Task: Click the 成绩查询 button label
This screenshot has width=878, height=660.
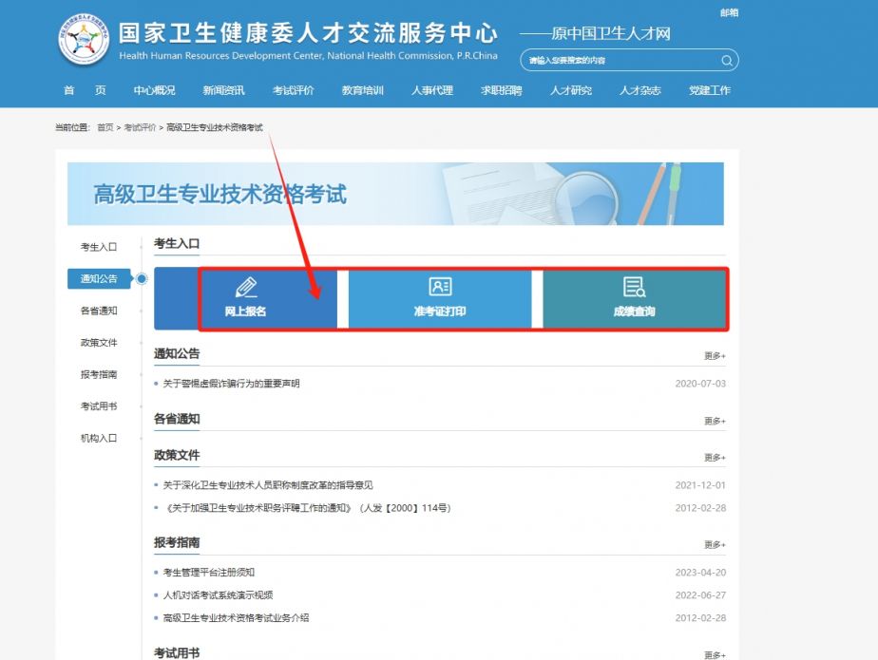Action: (634, 311)
